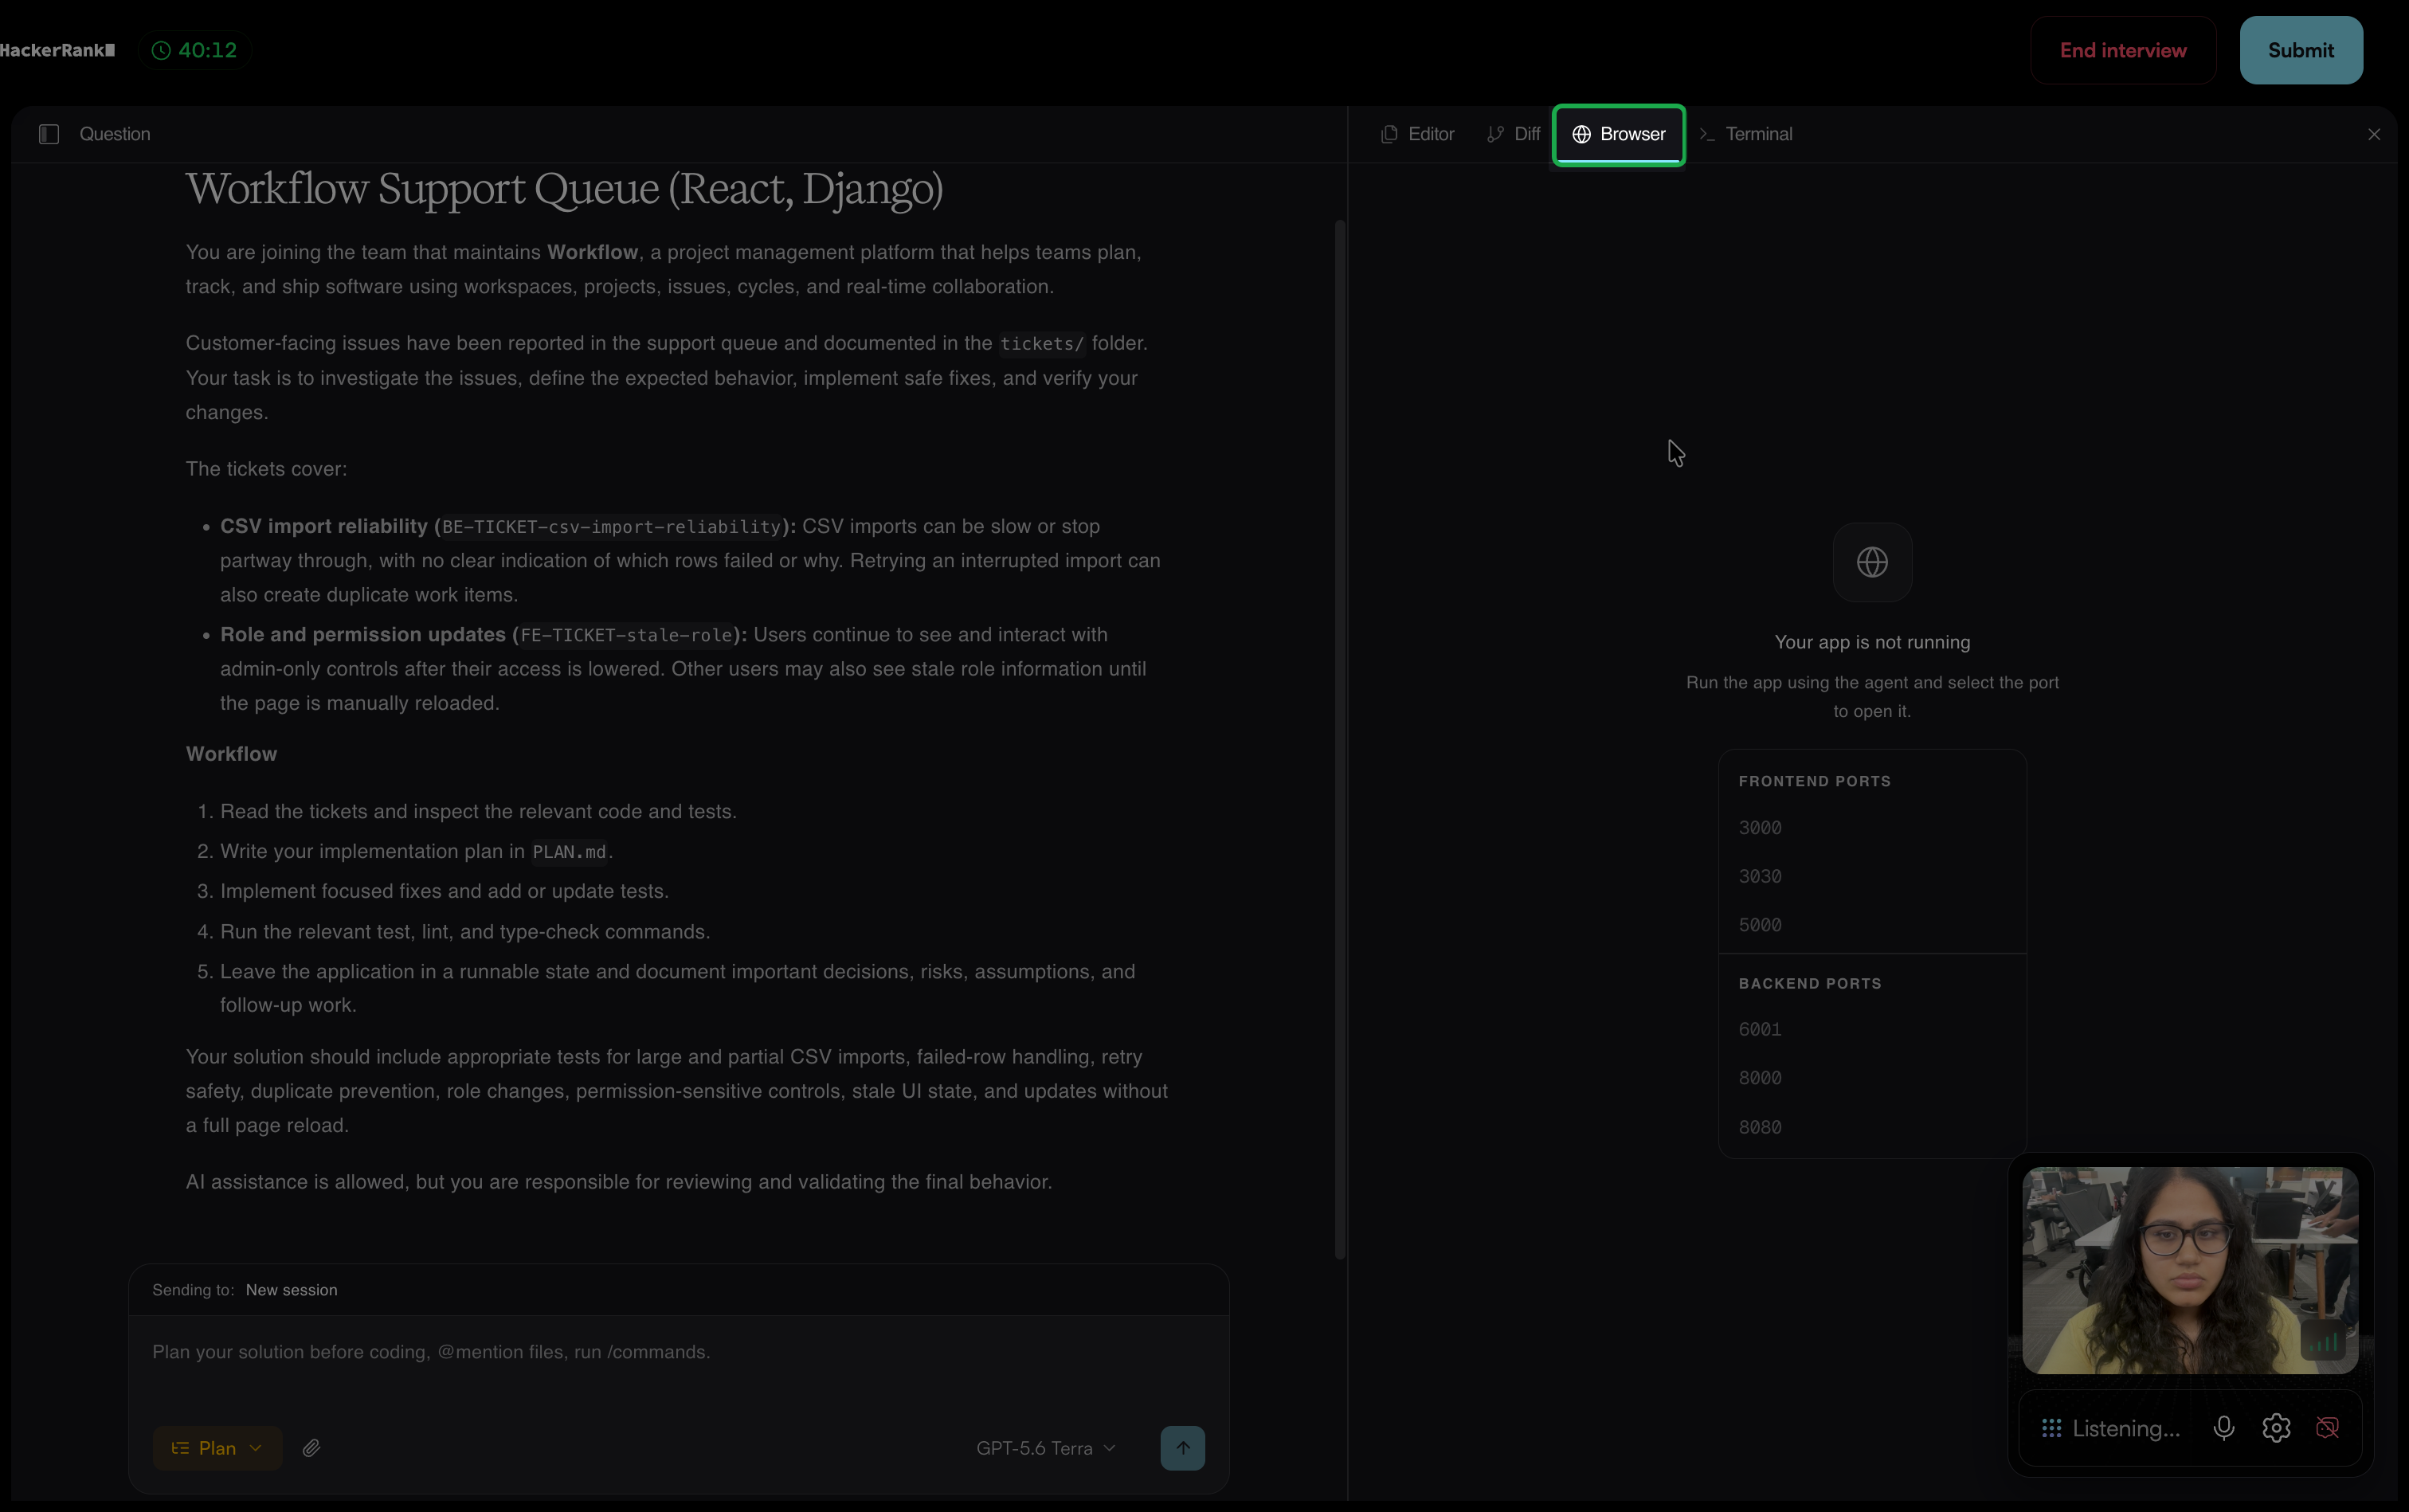
Task: Send the message with the arrow button
Action: pyautogui.click(x=1182, y=1448)
